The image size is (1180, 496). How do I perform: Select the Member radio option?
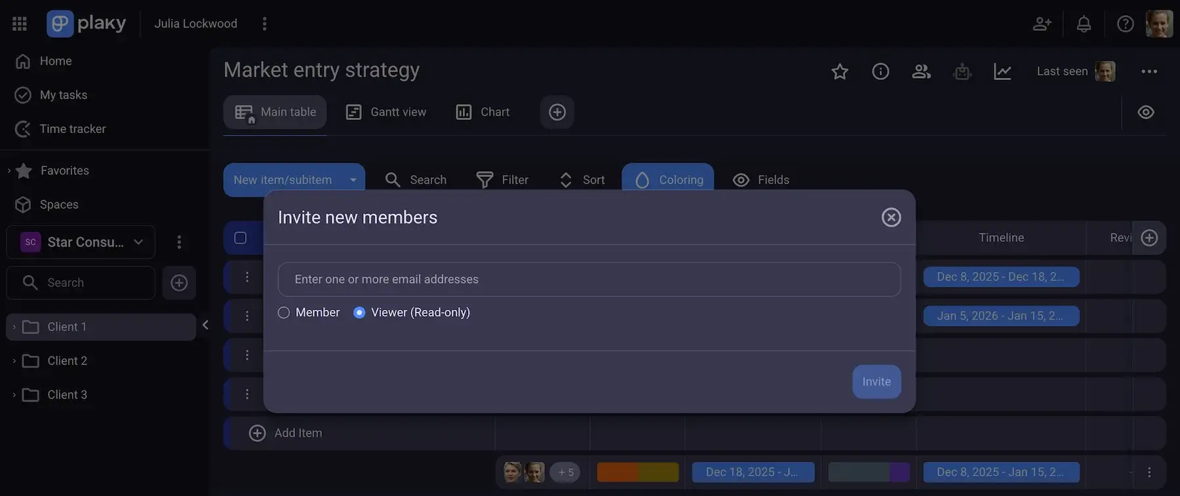[283, 313]
